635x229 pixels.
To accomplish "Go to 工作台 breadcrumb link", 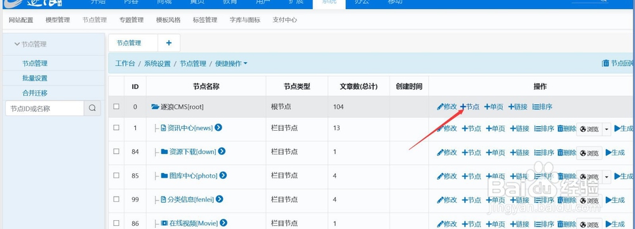I will coord(124,63).
